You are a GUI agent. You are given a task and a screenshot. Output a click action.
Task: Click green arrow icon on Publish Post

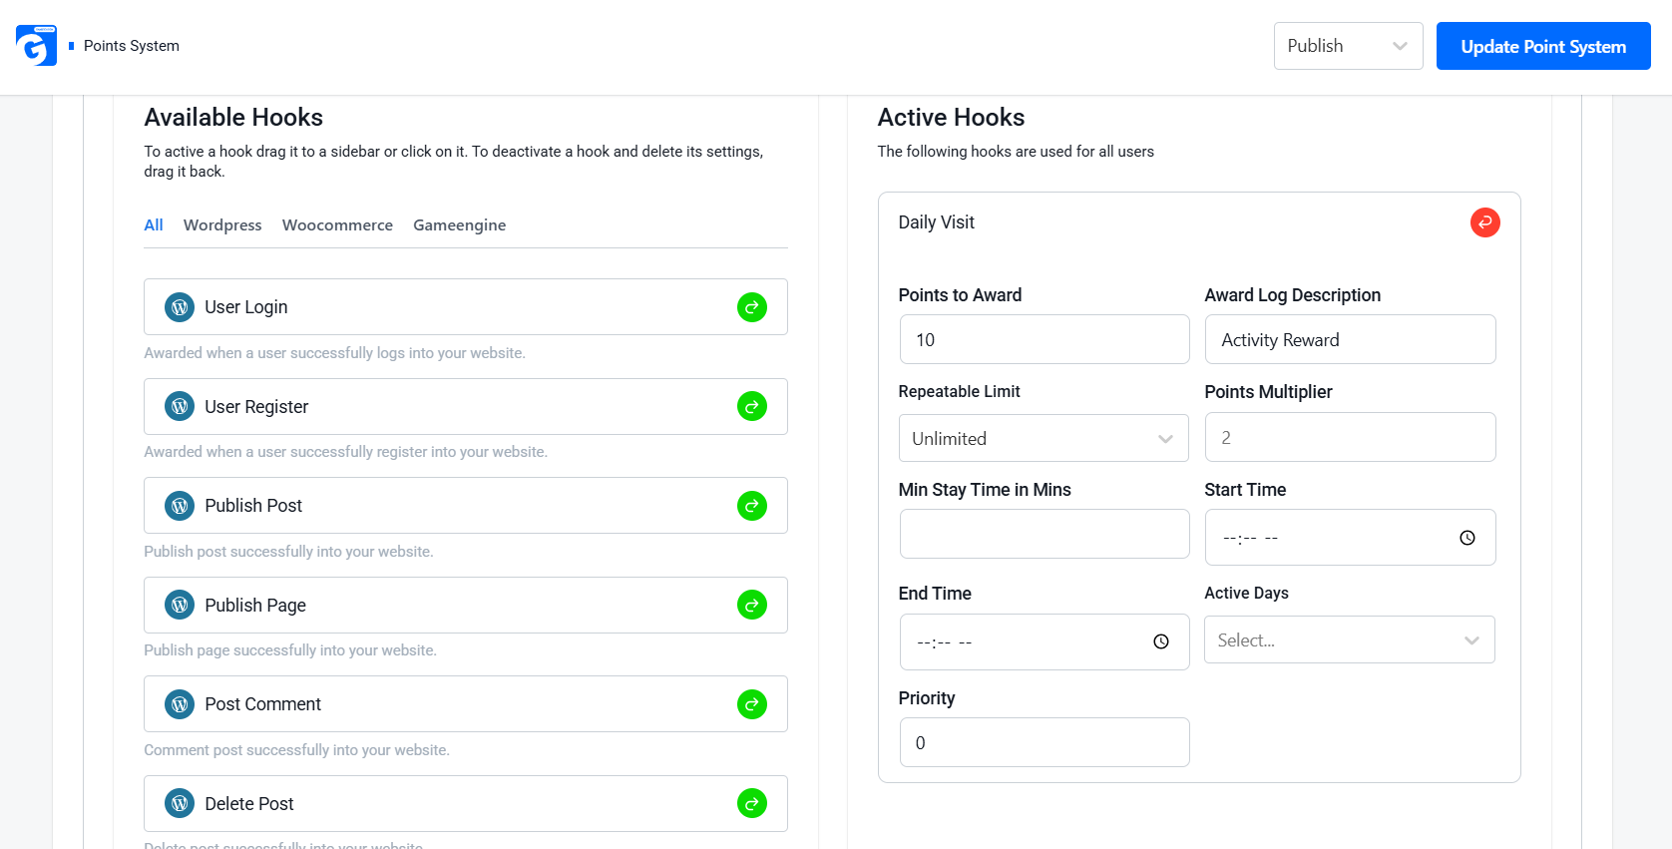tap(752, 506)
